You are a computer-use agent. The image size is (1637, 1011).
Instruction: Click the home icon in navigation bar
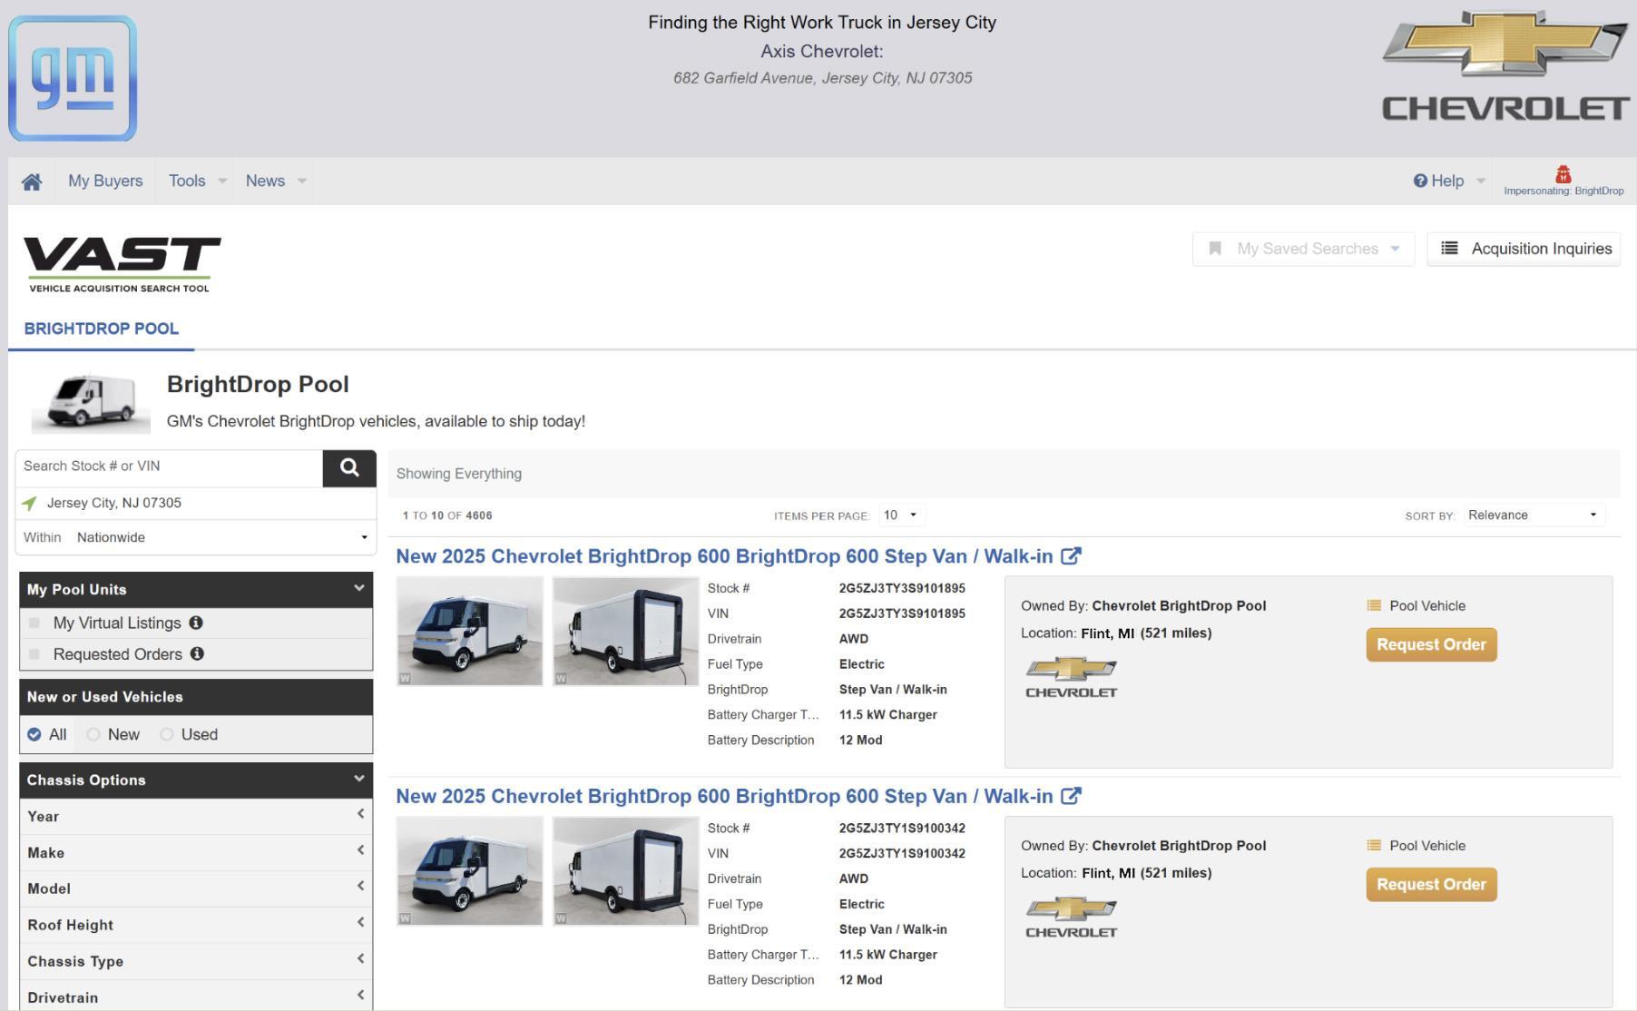click(x=32, y=182)
